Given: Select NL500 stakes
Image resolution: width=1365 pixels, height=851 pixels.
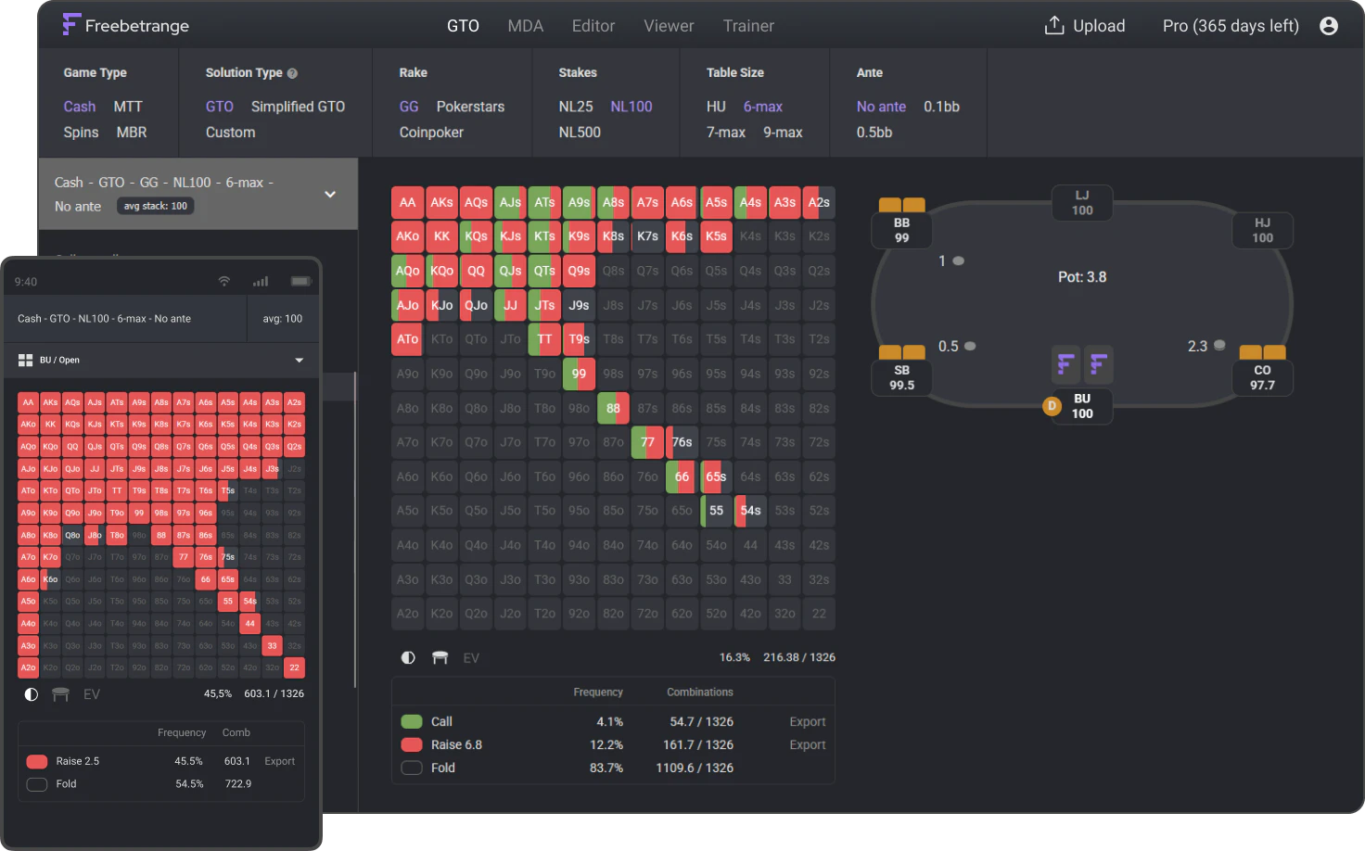Looking at the screenshot, I should (580, 133).
